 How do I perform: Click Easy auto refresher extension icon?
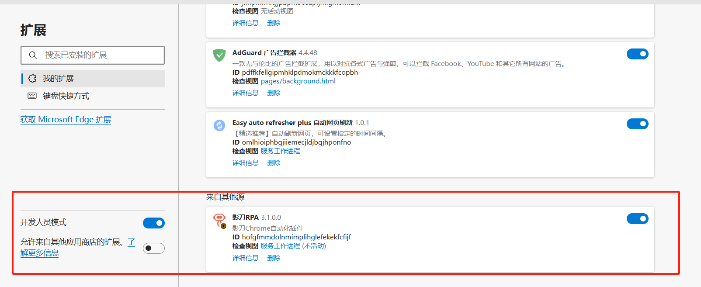219,125
